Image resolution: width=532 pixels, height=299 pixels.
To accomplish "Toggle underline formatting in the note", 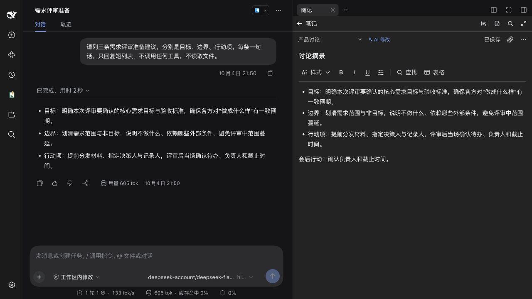I will click(x=367, y=72).
